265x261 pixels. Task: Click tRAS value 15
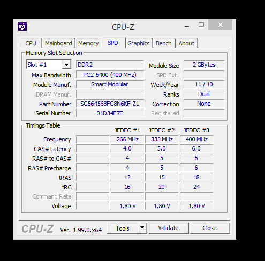pyautogui.click(x=162, y=177)
